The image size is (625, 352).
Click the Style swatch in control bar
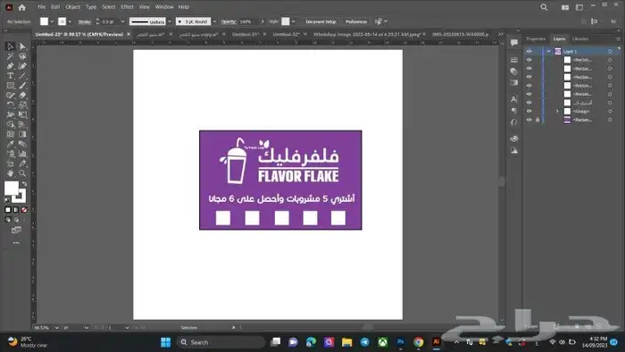286,21
